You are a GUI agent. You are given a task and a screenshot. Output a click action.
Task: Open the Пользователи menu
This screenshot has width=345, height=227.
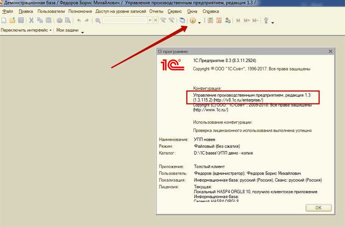point(51,11)
